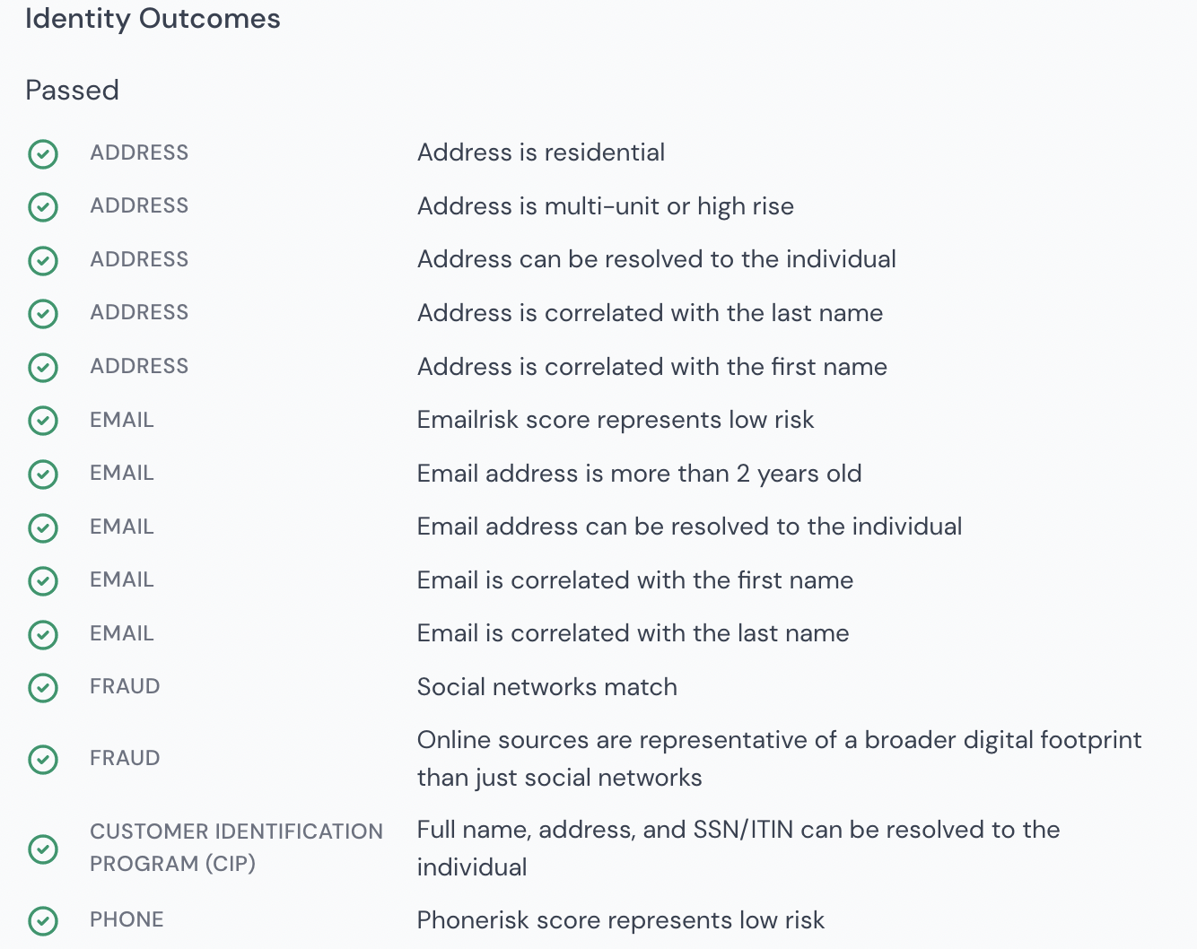Click the FRAUD label beside 'Social networks match'
1197x949 pixels.
(x=125, y=686)
